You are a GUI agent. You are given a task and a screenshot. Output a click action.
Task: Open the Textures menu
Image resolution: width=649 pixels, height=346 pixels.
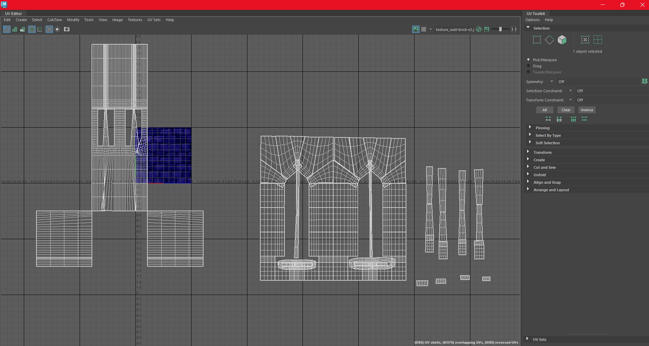(135, 20)
